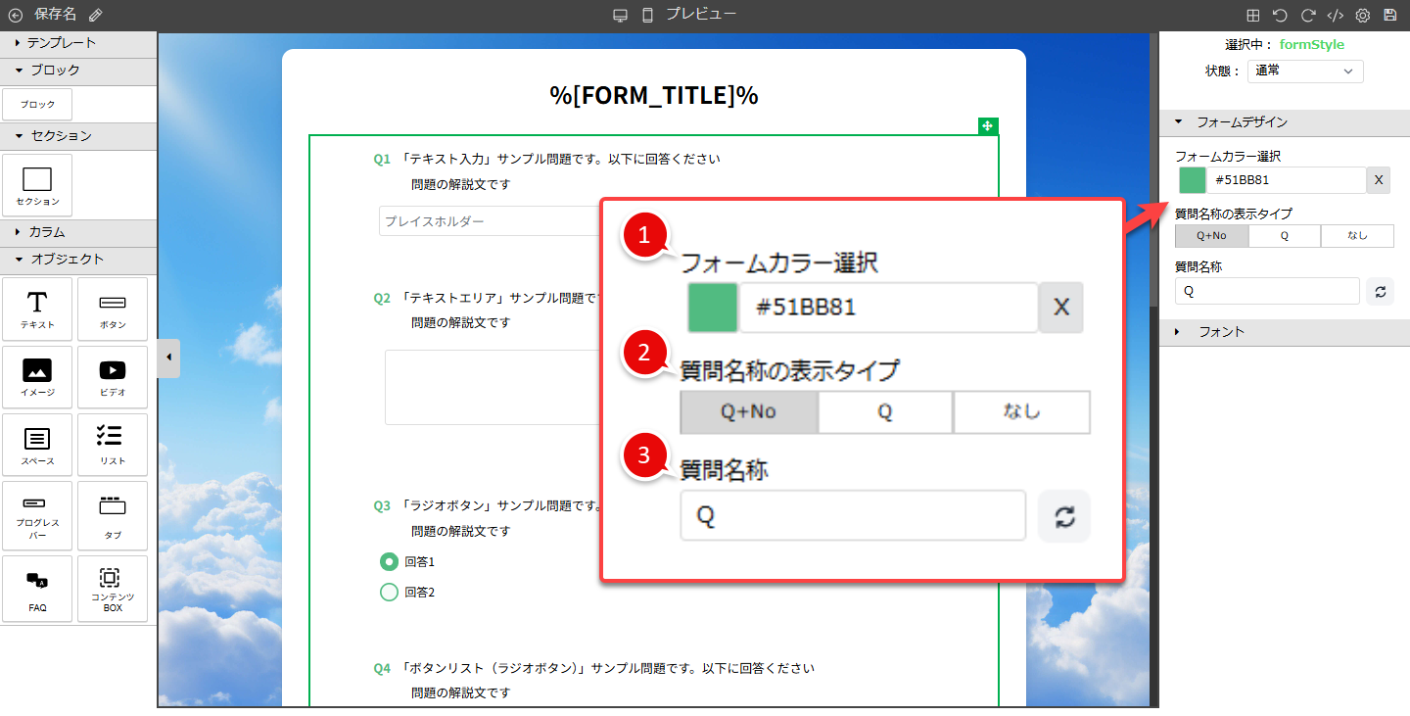Viewport: 1410px width, 716px height.
Task: Set display type to なし in right panel
Action: [1357, 235]
